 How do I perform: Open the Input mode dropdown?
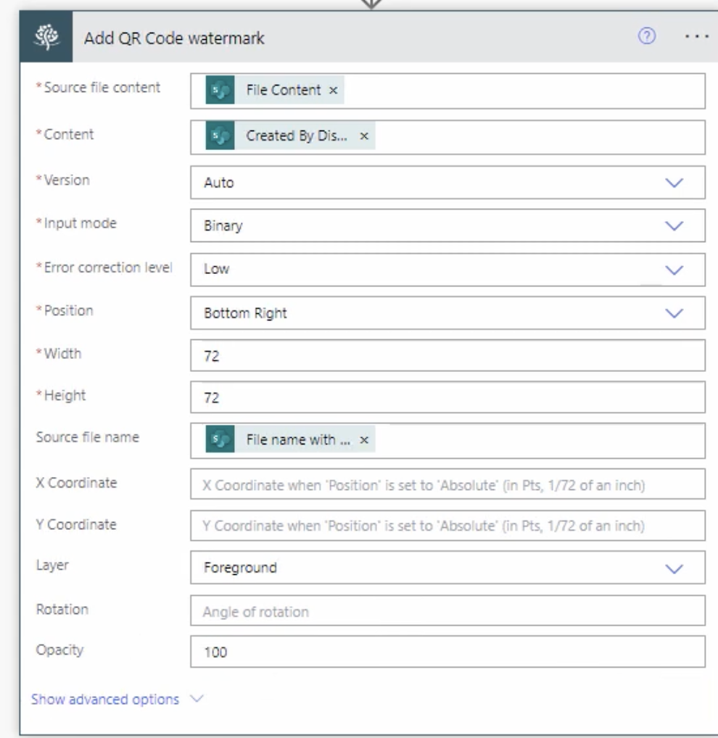[674, 226]
